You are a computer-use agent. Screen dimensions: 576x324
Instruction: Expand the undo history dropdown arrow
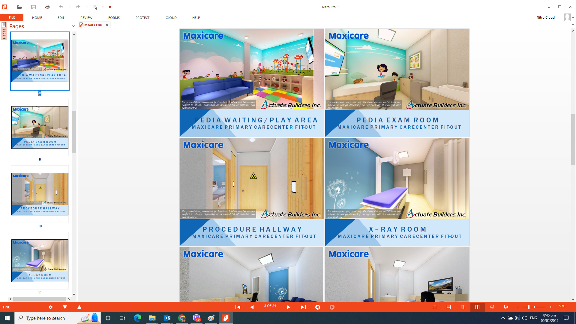[70, 7]
